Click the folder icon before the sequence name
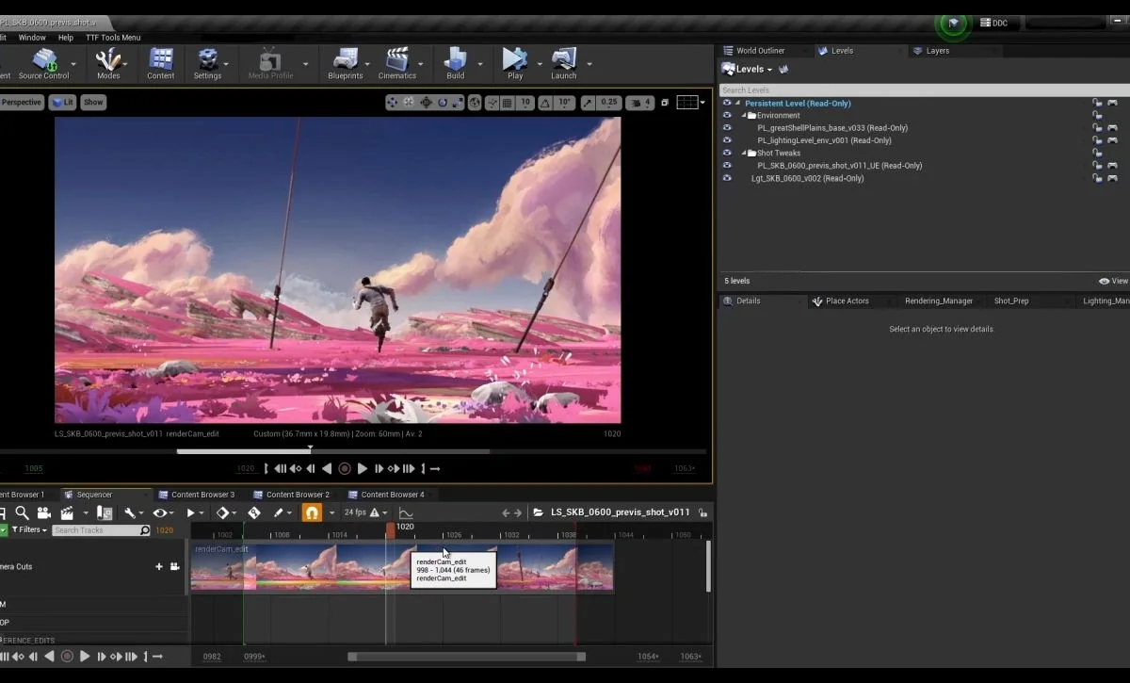The width and height of the screenshot is (1130, 683). [538, 512]
